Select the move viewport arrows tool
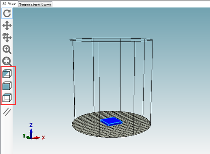The width and height of the screenshot is (210, 154). point(7,25)
